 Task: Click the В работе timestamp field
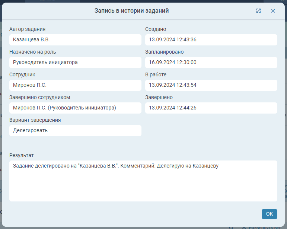[x=211, y=85]
